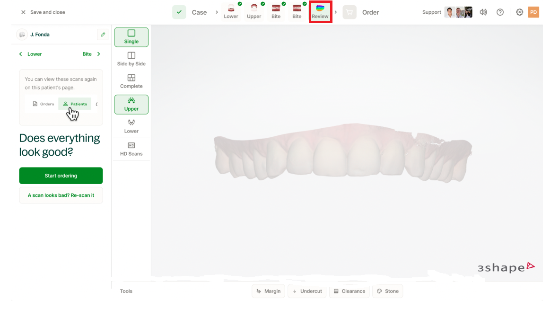The image size is (559, 309).
Task: Open the Review step tab
Action: point(320,12)
